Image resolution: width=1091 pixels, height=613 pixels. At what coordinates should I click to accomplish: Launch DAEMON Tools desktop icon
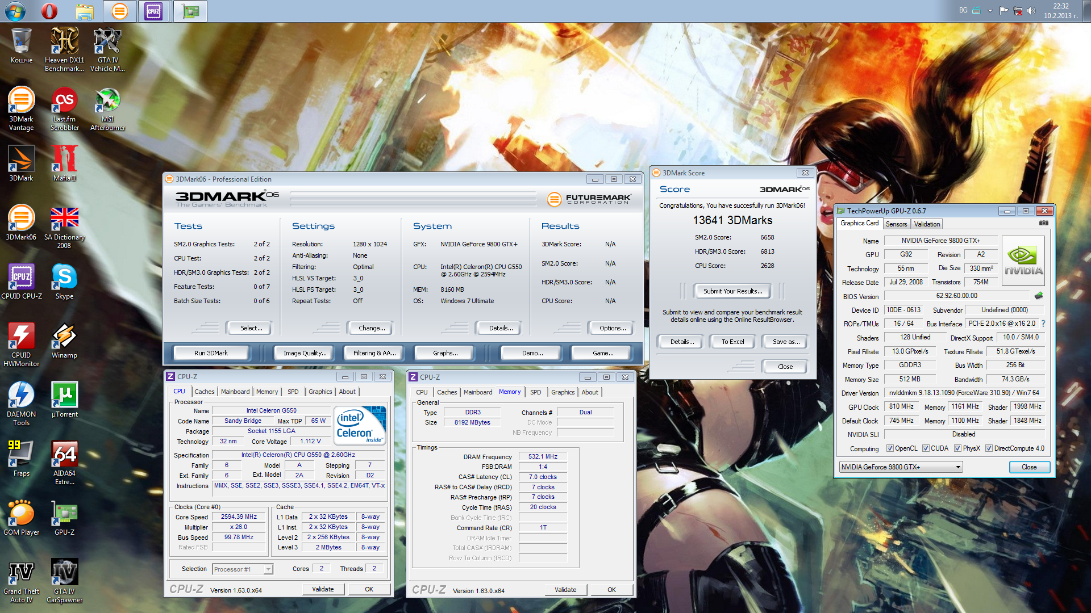21,404
